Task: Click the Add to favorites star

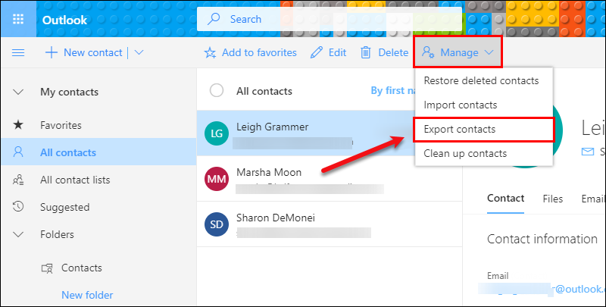Action: (211, 52)
